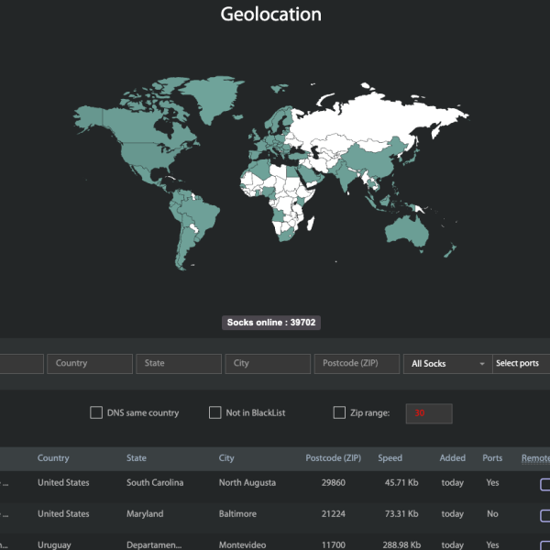Click South Carolina state cell
550x550 pixels.
pos(155,482)
